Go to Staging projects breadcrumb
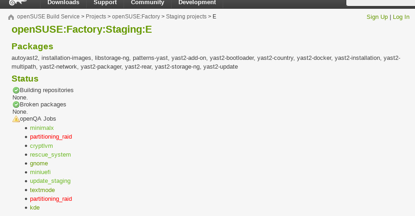This screenshot has height=216, width=415. point(186,17)
